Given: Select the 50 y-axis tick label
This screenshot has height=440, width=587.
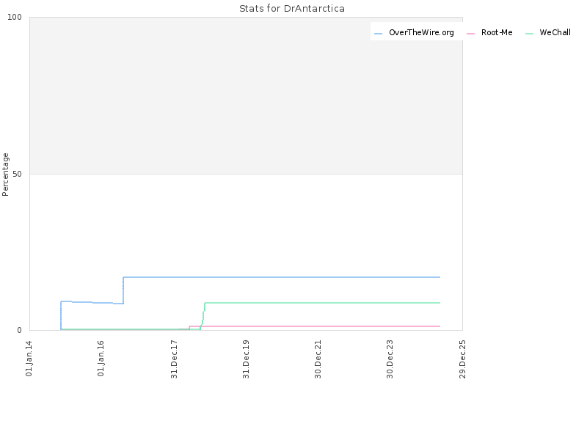Looking at the screenshot, I should [17, 174].
